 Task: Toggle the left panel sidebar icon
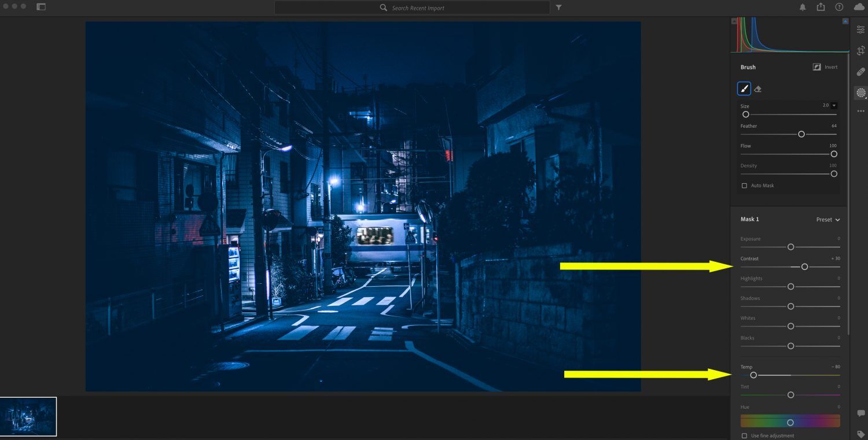[x=41, y=7]
